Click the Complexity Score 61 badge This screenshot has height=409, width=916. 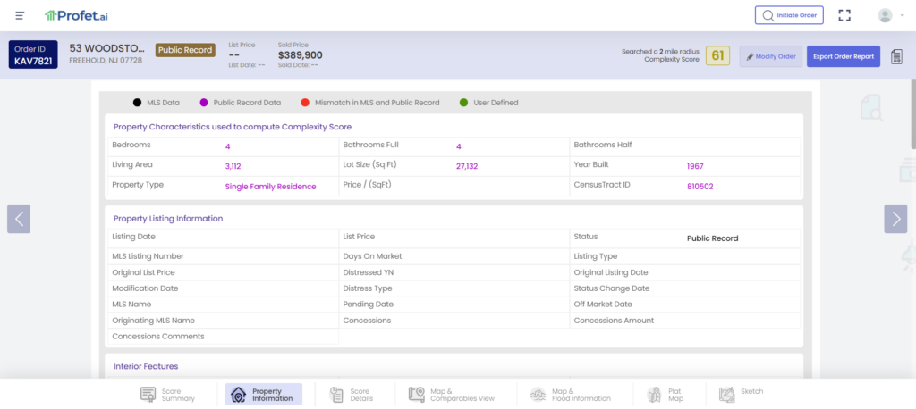coord(717,56)
